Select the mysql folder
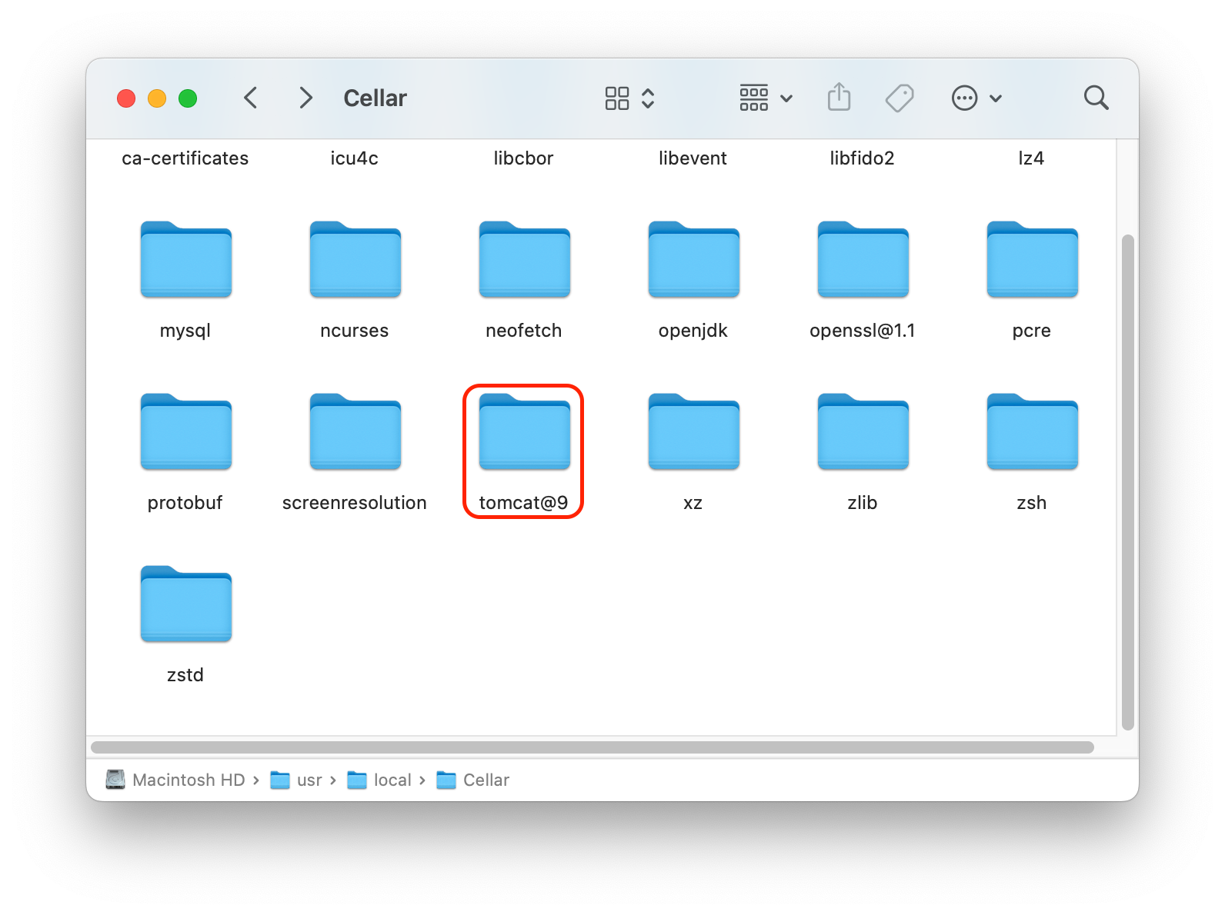This screenshot has height=915, width=1225. pos(185,260)
